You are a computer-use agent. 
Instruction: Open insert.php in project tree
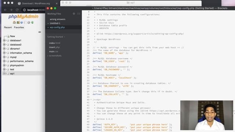[54, 47]
